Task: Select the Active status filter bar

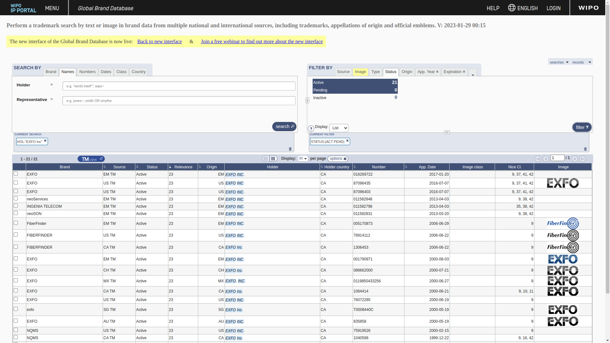Action: coord(355,82)
